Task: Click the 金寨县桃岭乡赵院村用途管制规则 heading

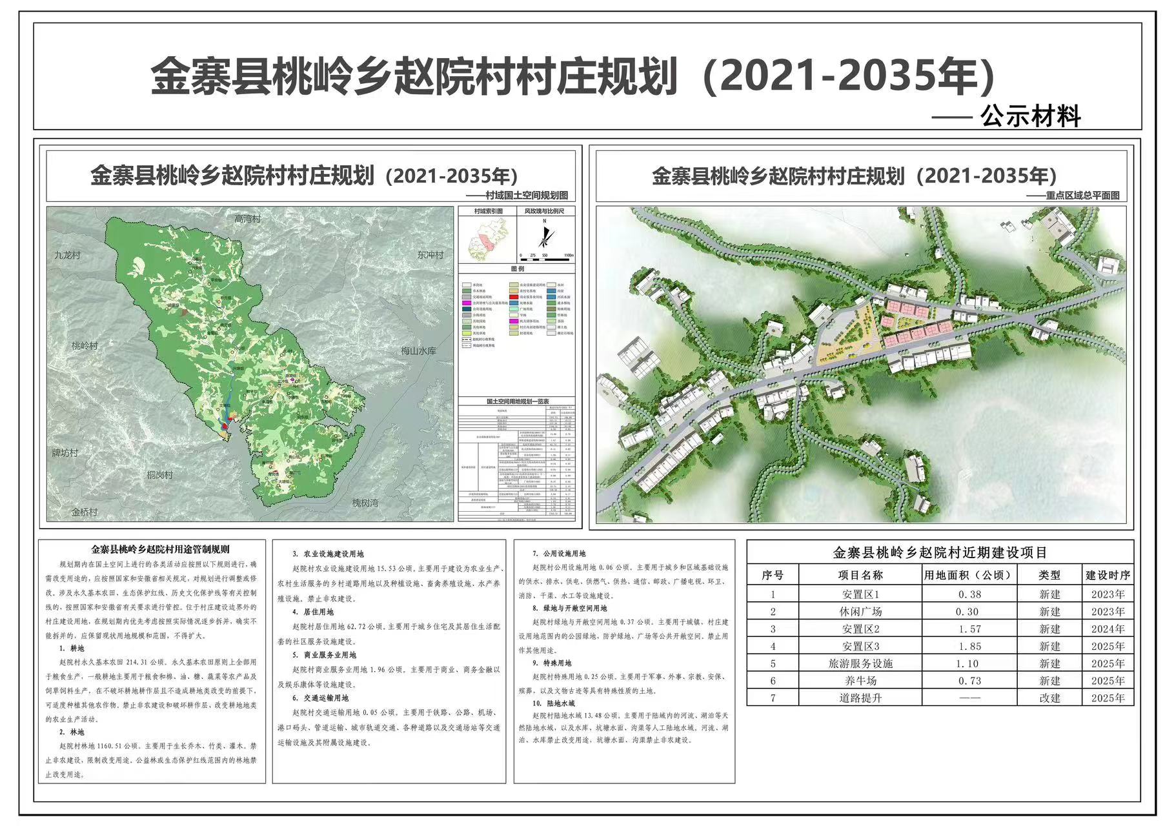Action: tap(160, 550)
